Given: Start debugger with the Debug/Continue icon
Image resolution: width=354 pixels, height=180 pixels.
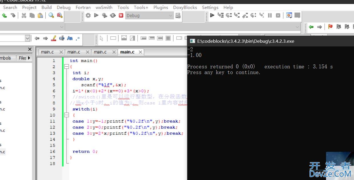Looking at the screenshot, I should (212, 15).
